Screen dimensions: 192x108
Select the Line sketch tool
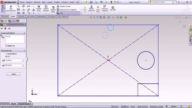(x=18, y=6)
